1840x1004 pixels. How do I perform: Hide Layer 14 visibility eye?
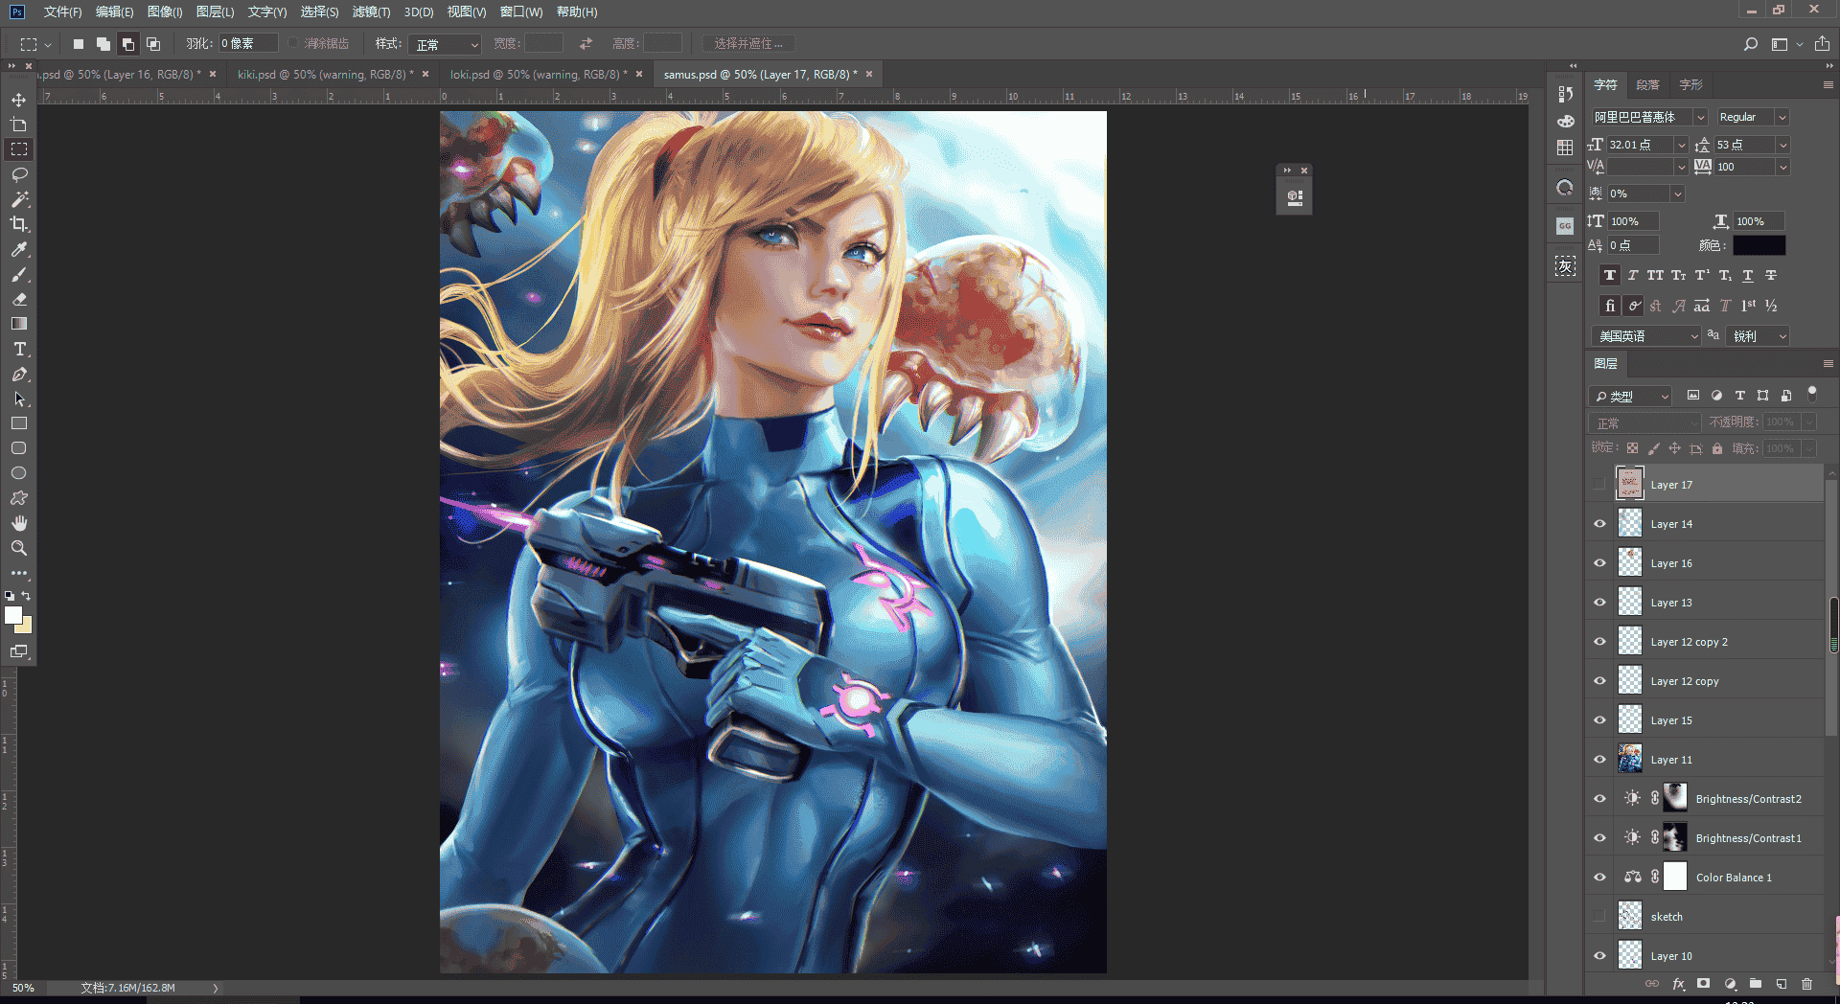1599,524
